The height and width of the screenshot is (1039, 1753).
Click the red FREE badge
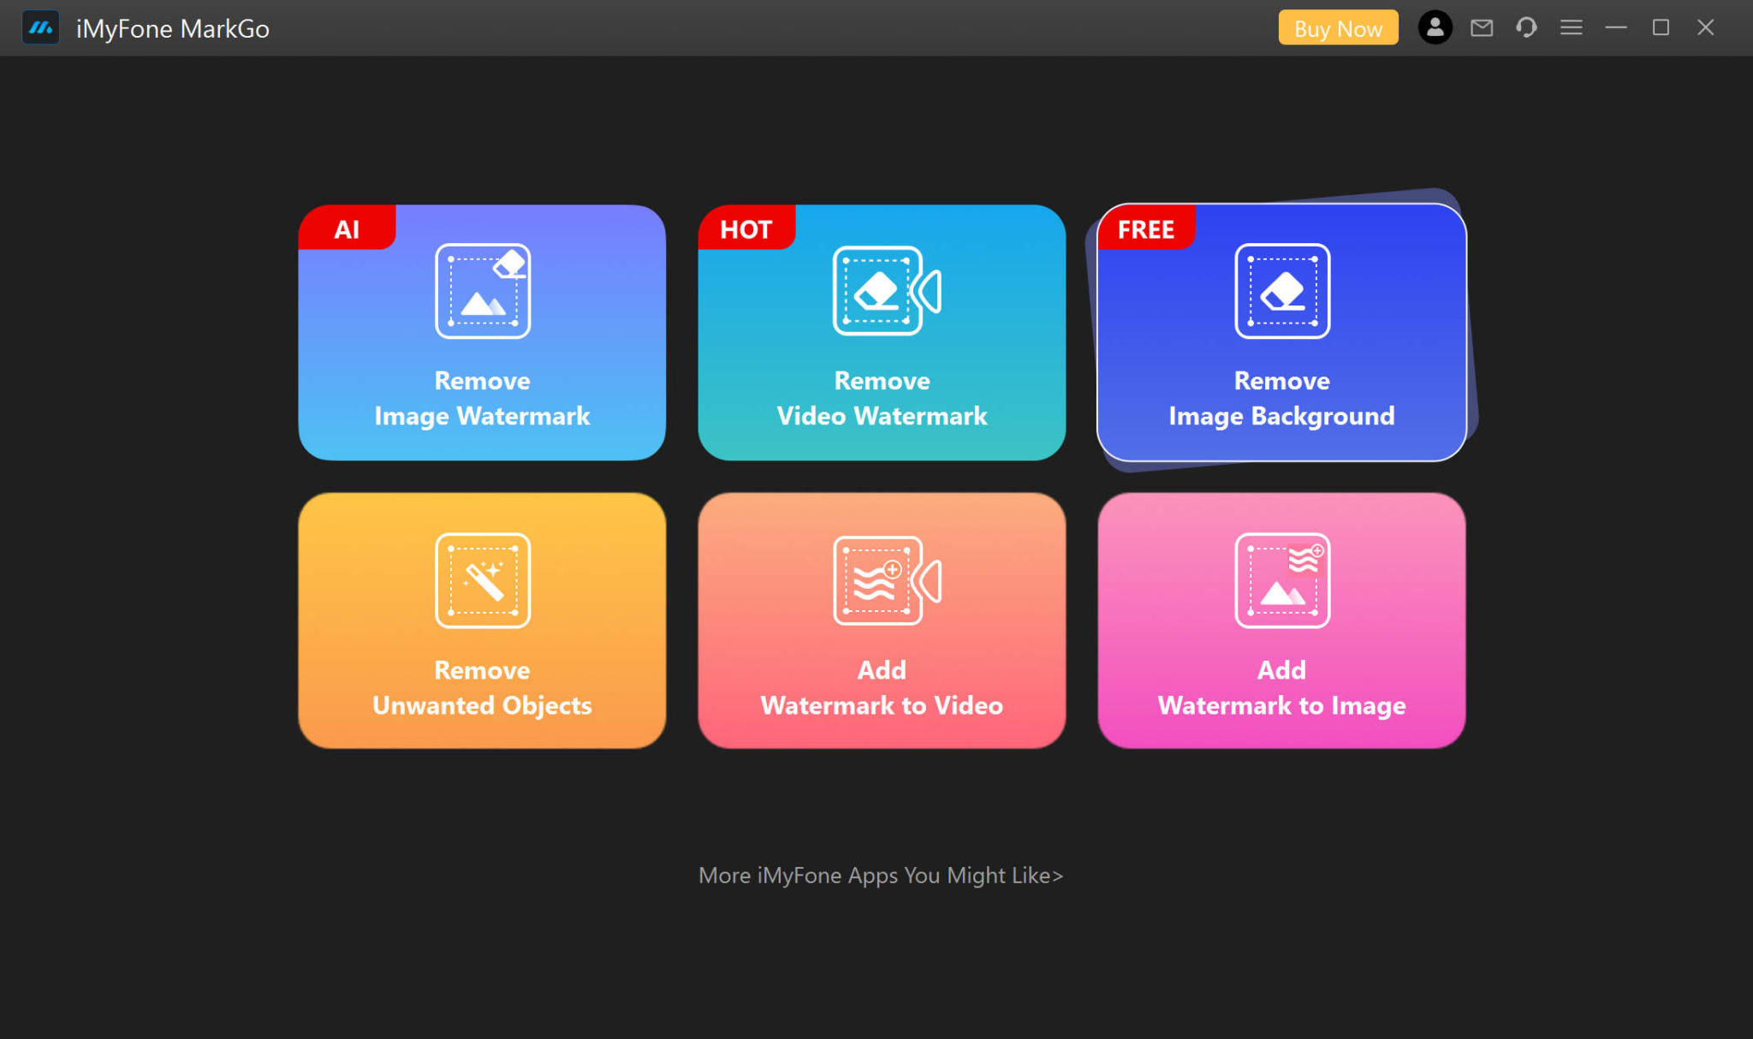pyautogui.click(x=1146, y=228)
